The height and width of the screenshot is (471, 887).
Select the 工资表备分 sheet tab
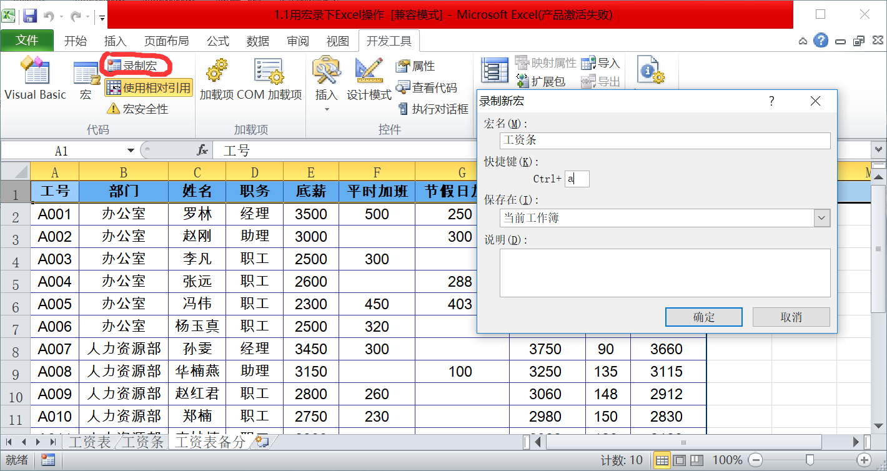pos(211,442)
